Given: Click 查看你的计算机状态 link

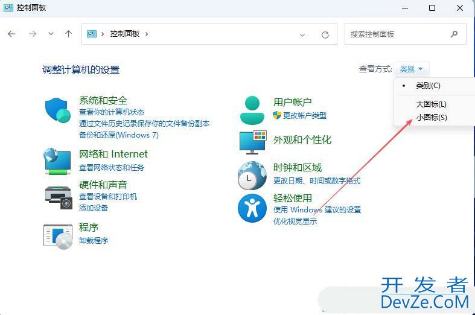Looking at the screenshot, I should [112, 112].
